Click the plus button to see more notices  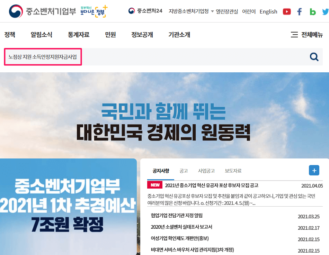[x=314, y=170]
